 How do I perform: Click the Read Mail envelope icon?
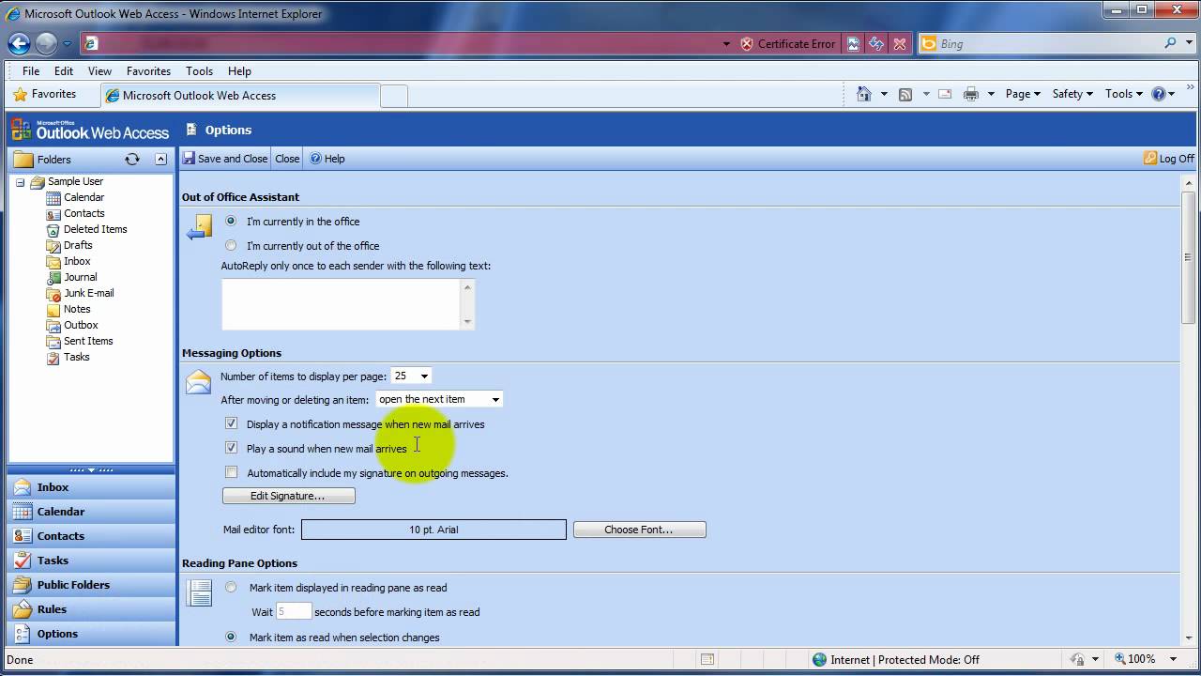click(x=945, y=94)
